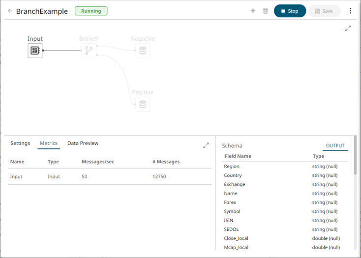
Task: Select the Branch node icon
Action: (89, 50)
